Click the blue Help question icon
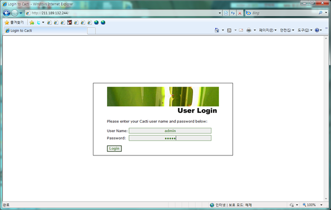Image resolution: width=331 pixels, height=210 pixels. pyautogui.click(x=317, y=30)
